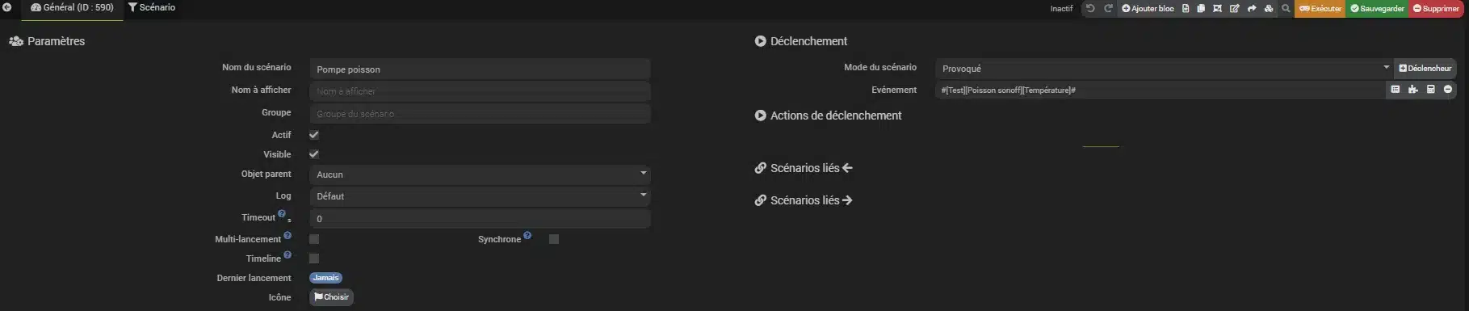Click the green Sauvegarder button
The height and width of the screenshot is (311, 1469).
point(1377,9)
